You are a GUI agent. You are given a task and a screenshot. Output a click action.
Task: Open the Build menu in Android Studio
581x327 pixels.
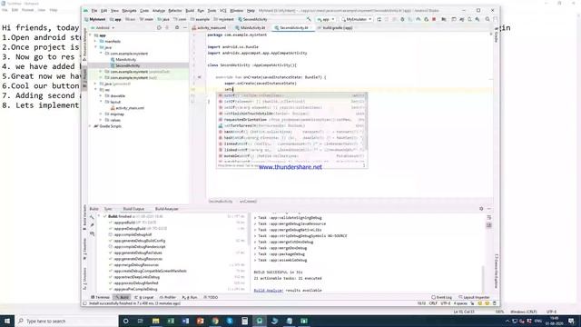(x=190, y=11)
